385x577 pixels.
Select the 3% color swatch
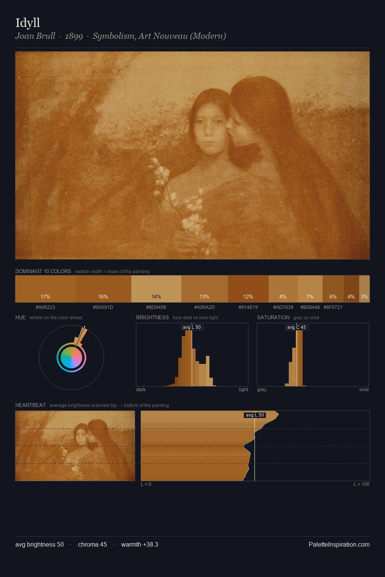coord(364,289)
